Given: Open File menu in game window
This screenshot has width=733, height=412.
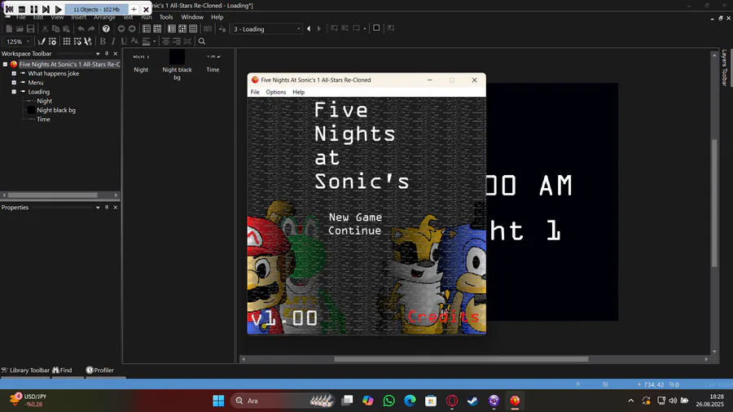Looking at the screenshot, I should pos(255,92).
